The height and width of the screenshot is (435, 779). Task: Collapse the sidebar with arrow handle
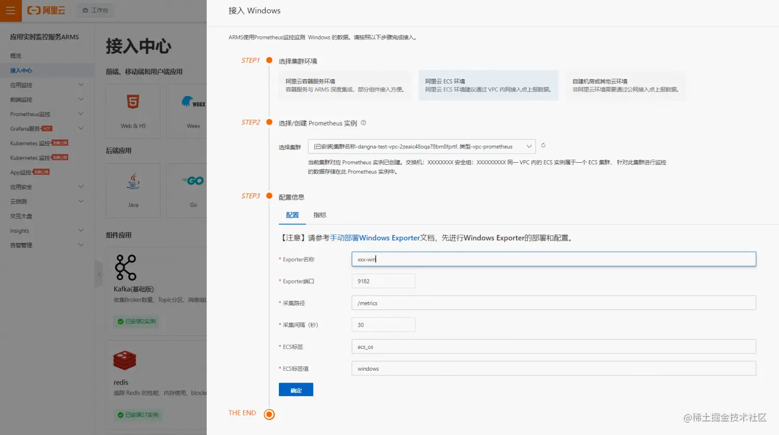(99, 274)
